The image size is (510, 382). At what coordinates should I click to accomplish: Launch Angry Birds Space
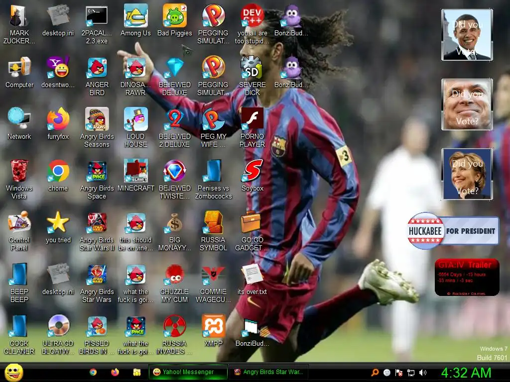[97, 179]
